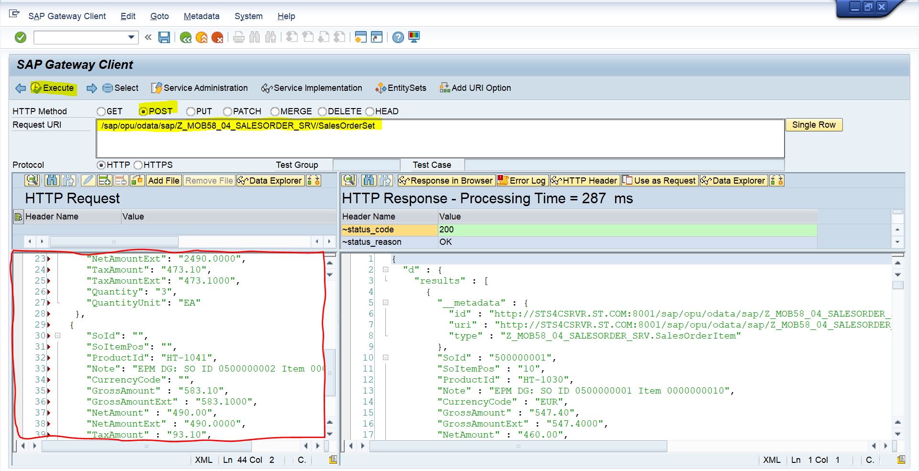The image size is (919, 471).
Task: Select the GET HTTP method radio button
Action: point(101,111)
